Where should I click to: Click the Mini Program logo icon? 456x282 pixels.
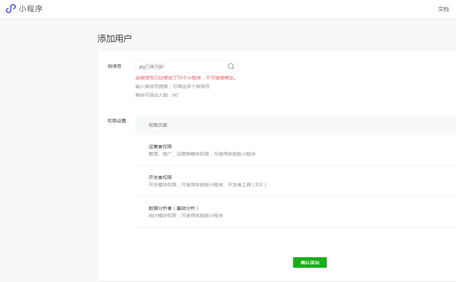10,9
